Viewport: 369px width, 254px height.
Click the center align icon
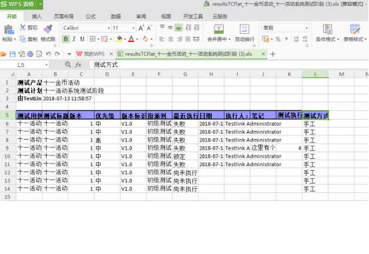171,39
